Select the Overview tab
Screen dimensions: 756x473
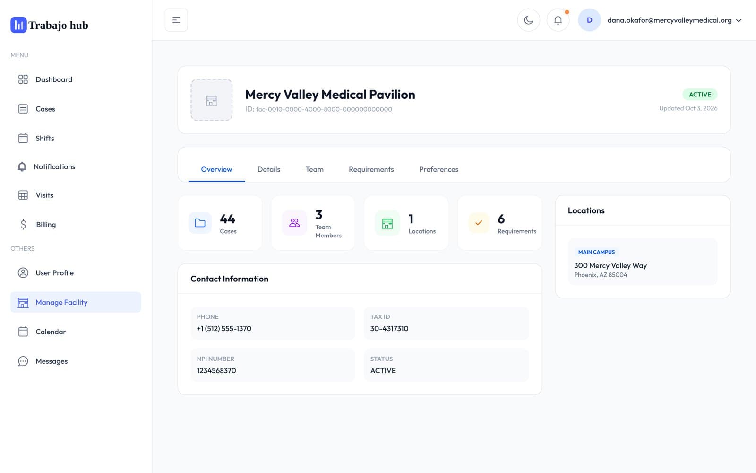point(216,169)
